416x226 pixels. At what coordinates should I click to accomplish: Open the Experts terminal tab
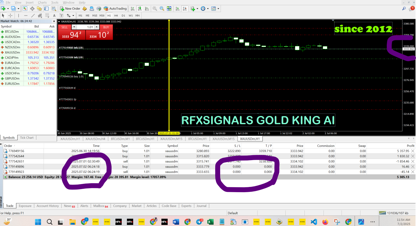186,206
